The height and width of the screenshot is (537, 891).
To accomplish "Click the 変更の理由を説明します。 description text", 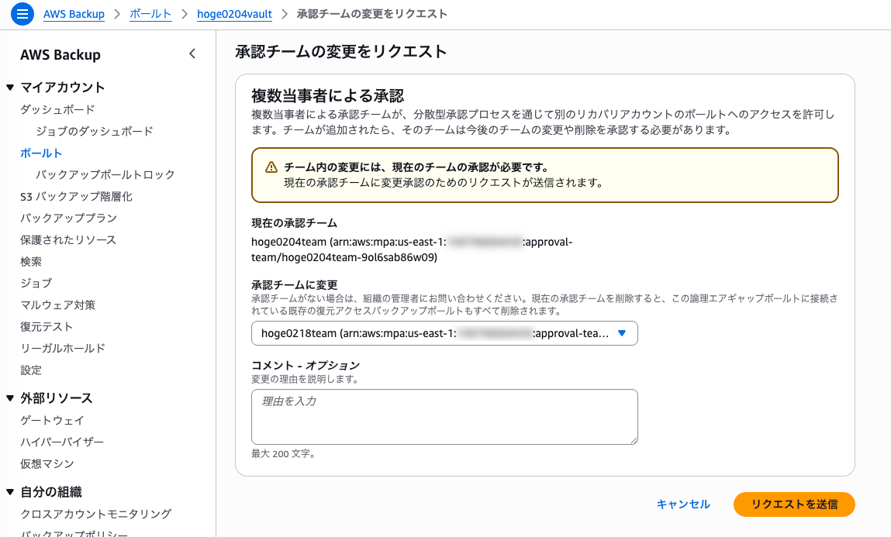I will (x=305, y=379).
